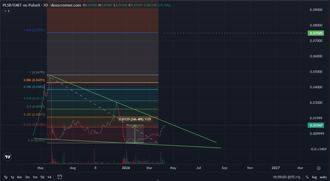The width and height of the screenshot is (330, 181).
Task: Click the TradingView logo icon
Action: point(8,157)
